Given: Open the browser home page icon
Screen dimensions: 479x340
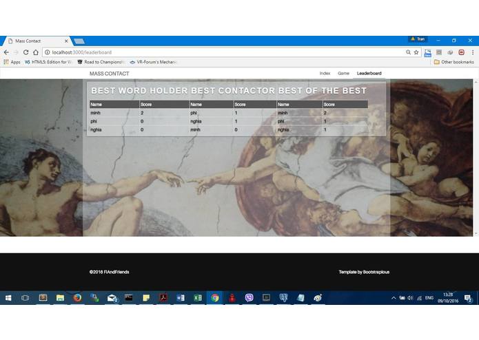Looking at the screenshot, I should [x=36, y=52].
